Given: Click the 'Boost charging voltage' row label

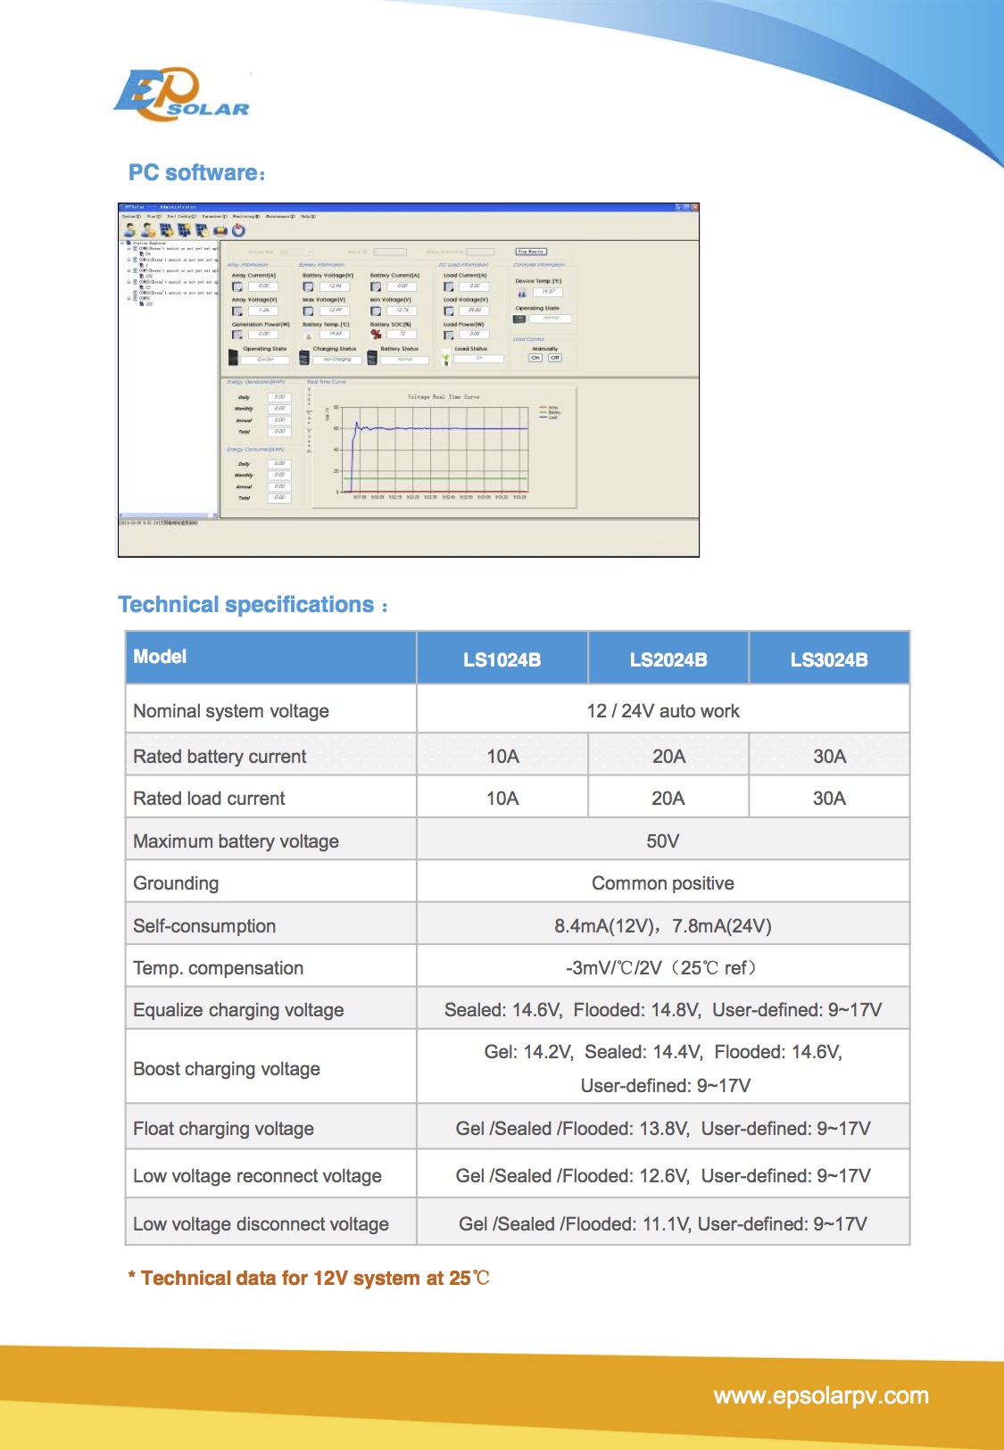Looking at the screenshot, I should pos(227,1069).
